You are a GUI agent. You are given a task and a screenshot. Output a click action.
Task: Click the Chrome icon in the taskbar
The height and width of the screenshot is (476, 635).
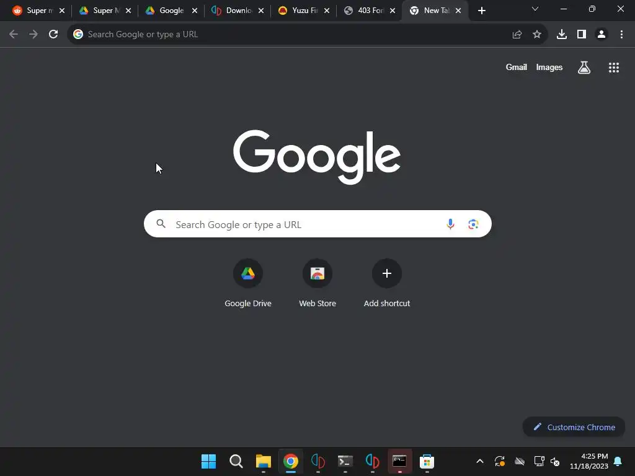click(291, 461)
